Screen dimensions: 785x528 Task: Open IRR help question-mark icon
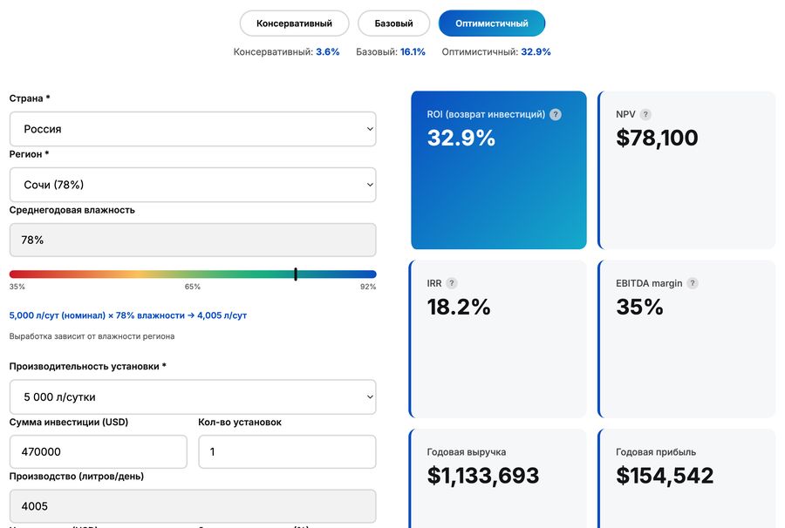452,283
